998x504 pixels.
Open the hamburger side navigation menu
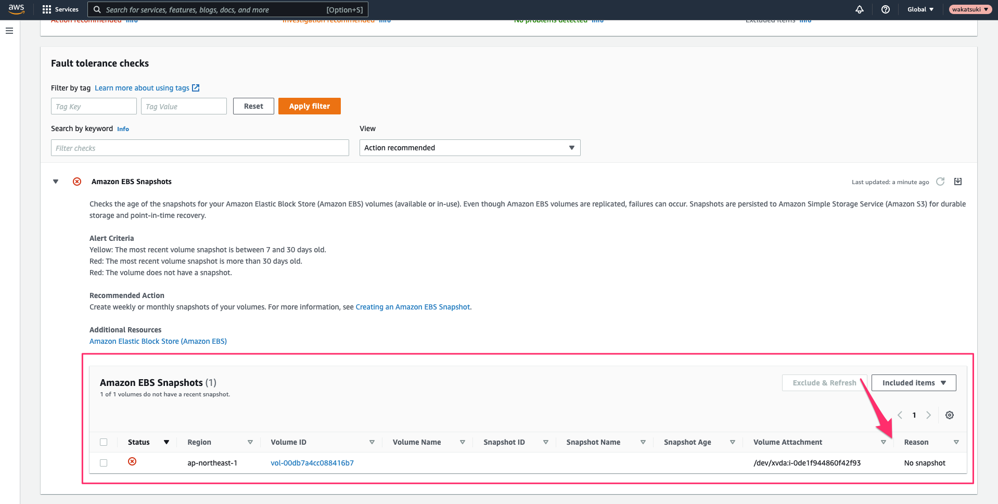pyautogui.click(x=9, y=31)
